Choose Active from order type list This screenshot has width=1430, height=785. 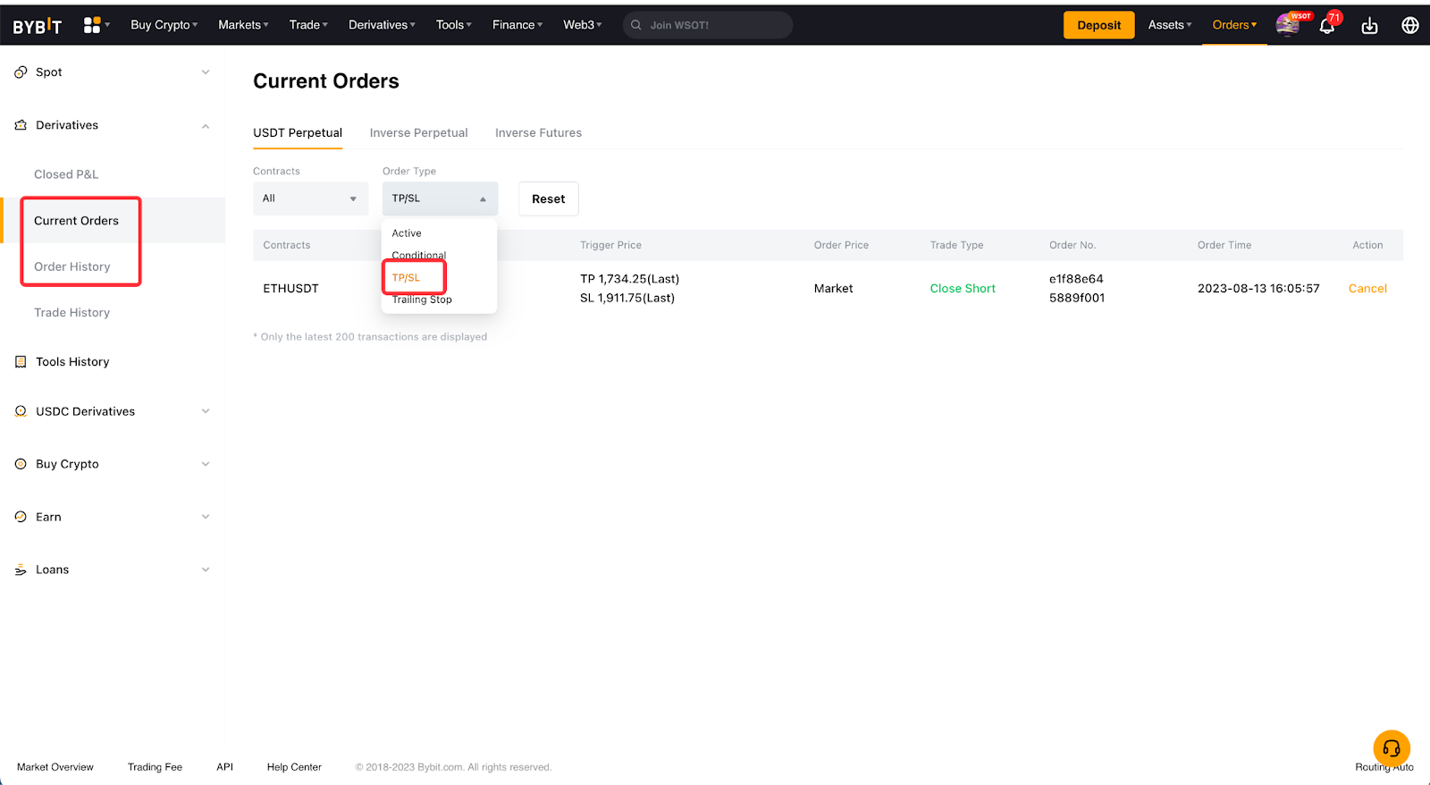407,233
